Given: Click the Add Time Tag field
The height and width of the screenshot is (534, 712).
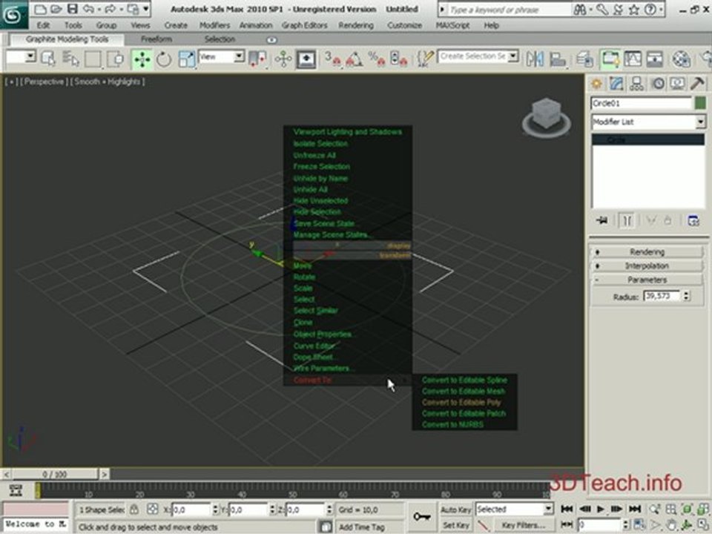Looking at the screenshot, I should [361, 527].
